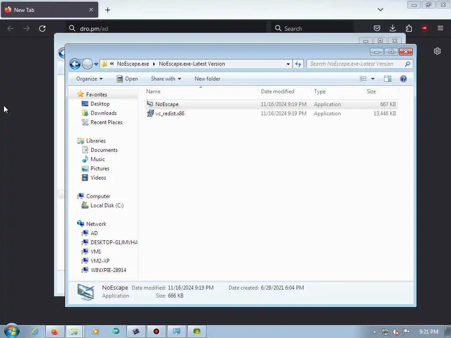Open Internet Explorer from the taskbar
This screenshot has height=338, width=451.
[35, 331]
